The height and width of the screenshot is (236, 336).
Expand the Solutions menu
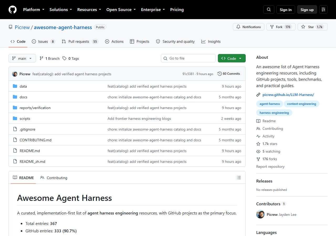point(61,9)
